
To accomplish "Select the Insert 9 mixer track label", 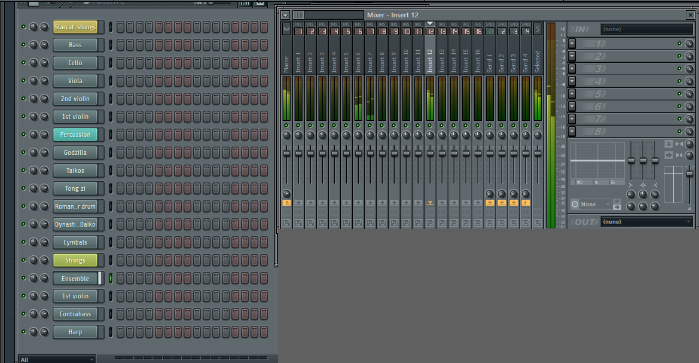I will pyautogui.click(x=394, y=62).
